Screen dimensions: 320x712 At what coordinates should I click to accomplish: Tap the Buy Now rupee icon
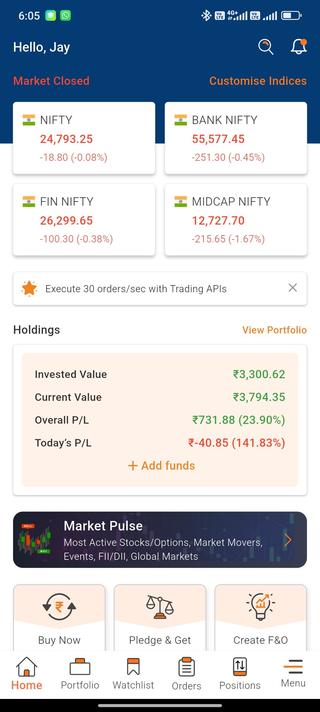[x=59, y=606]
